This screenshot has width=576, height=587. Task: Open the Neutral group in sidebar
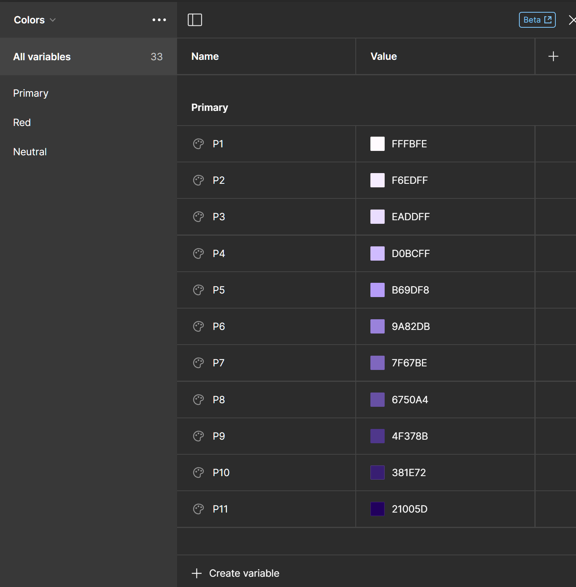coord(30,152)
